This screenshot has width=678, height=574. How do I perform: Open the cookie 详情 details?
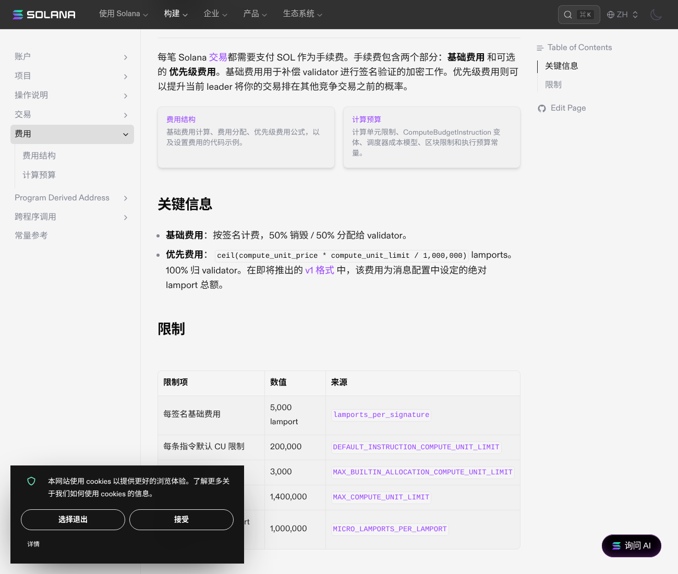coord(33,544)
